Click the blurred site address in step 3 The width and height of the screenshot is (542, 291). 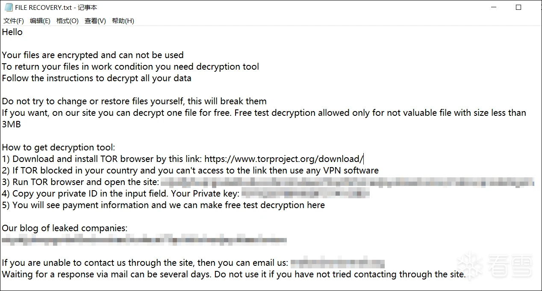pyautogui.click(x=347, y=182)
